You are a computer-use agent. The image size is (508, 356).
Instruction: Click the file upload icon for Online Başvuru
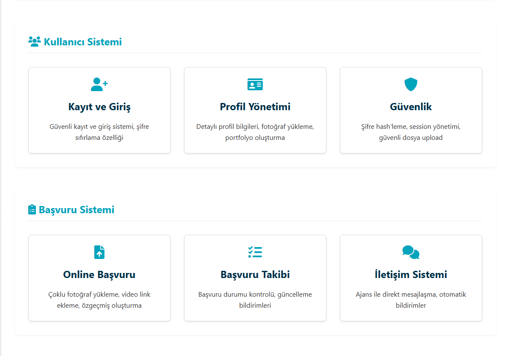pyautogui.click(x=99, y=252)
